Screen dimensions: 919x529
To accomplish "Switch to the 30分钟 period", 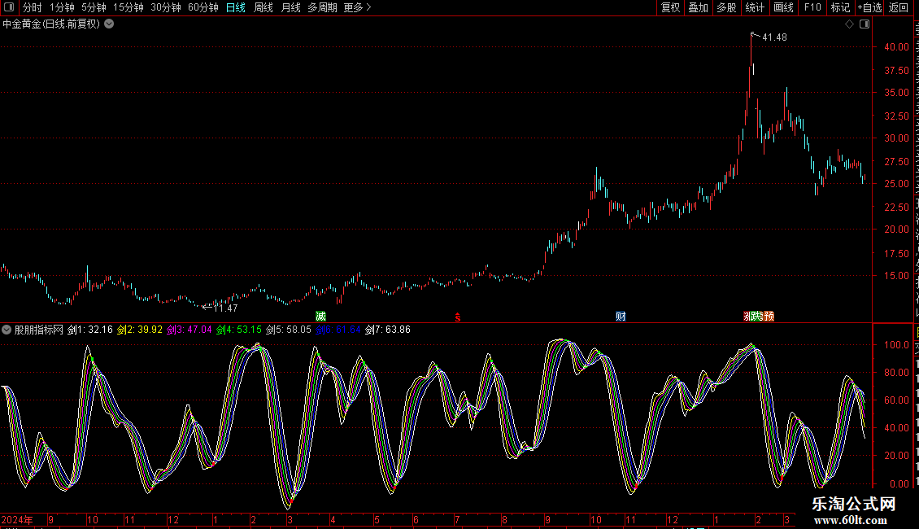I will point(166,7).
